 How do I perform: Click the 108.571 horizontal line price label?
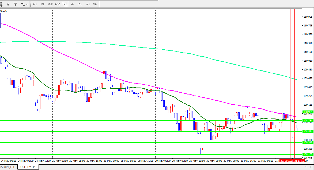tap(308, 132)
